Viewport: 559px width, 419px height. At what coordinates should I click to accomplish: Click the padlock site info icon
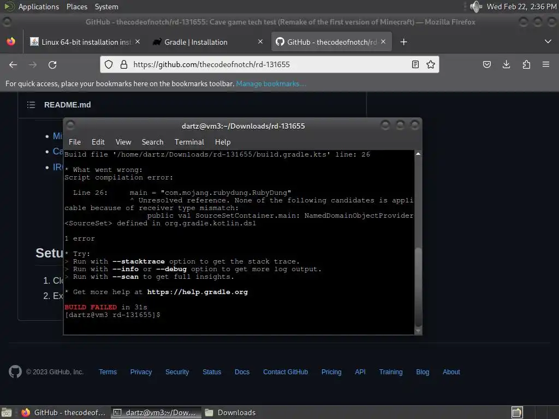tap(124, 64)
